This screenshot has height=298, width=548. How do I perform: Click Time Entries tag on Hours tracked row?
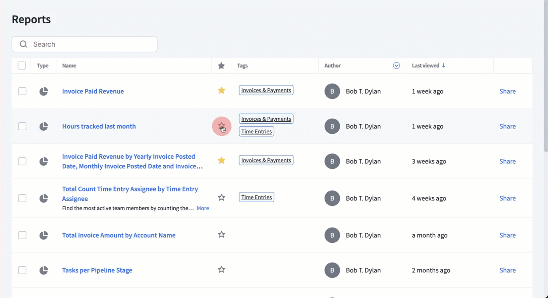(x=256, y=131)
